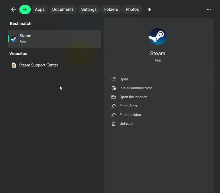
Task: Click the folder Open file location icon
Action: tap(113, 97)
